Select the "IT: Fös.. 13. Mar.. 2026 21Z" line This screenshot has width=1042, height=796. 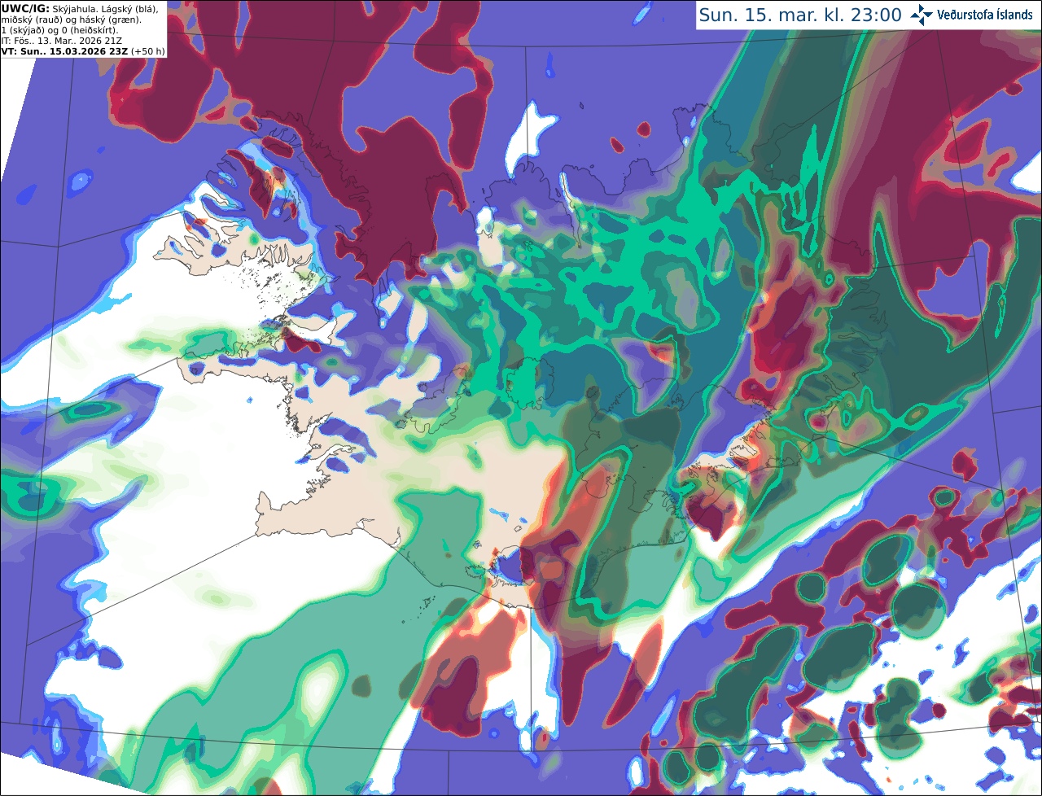pyautogui.click(x=62, y=41)
